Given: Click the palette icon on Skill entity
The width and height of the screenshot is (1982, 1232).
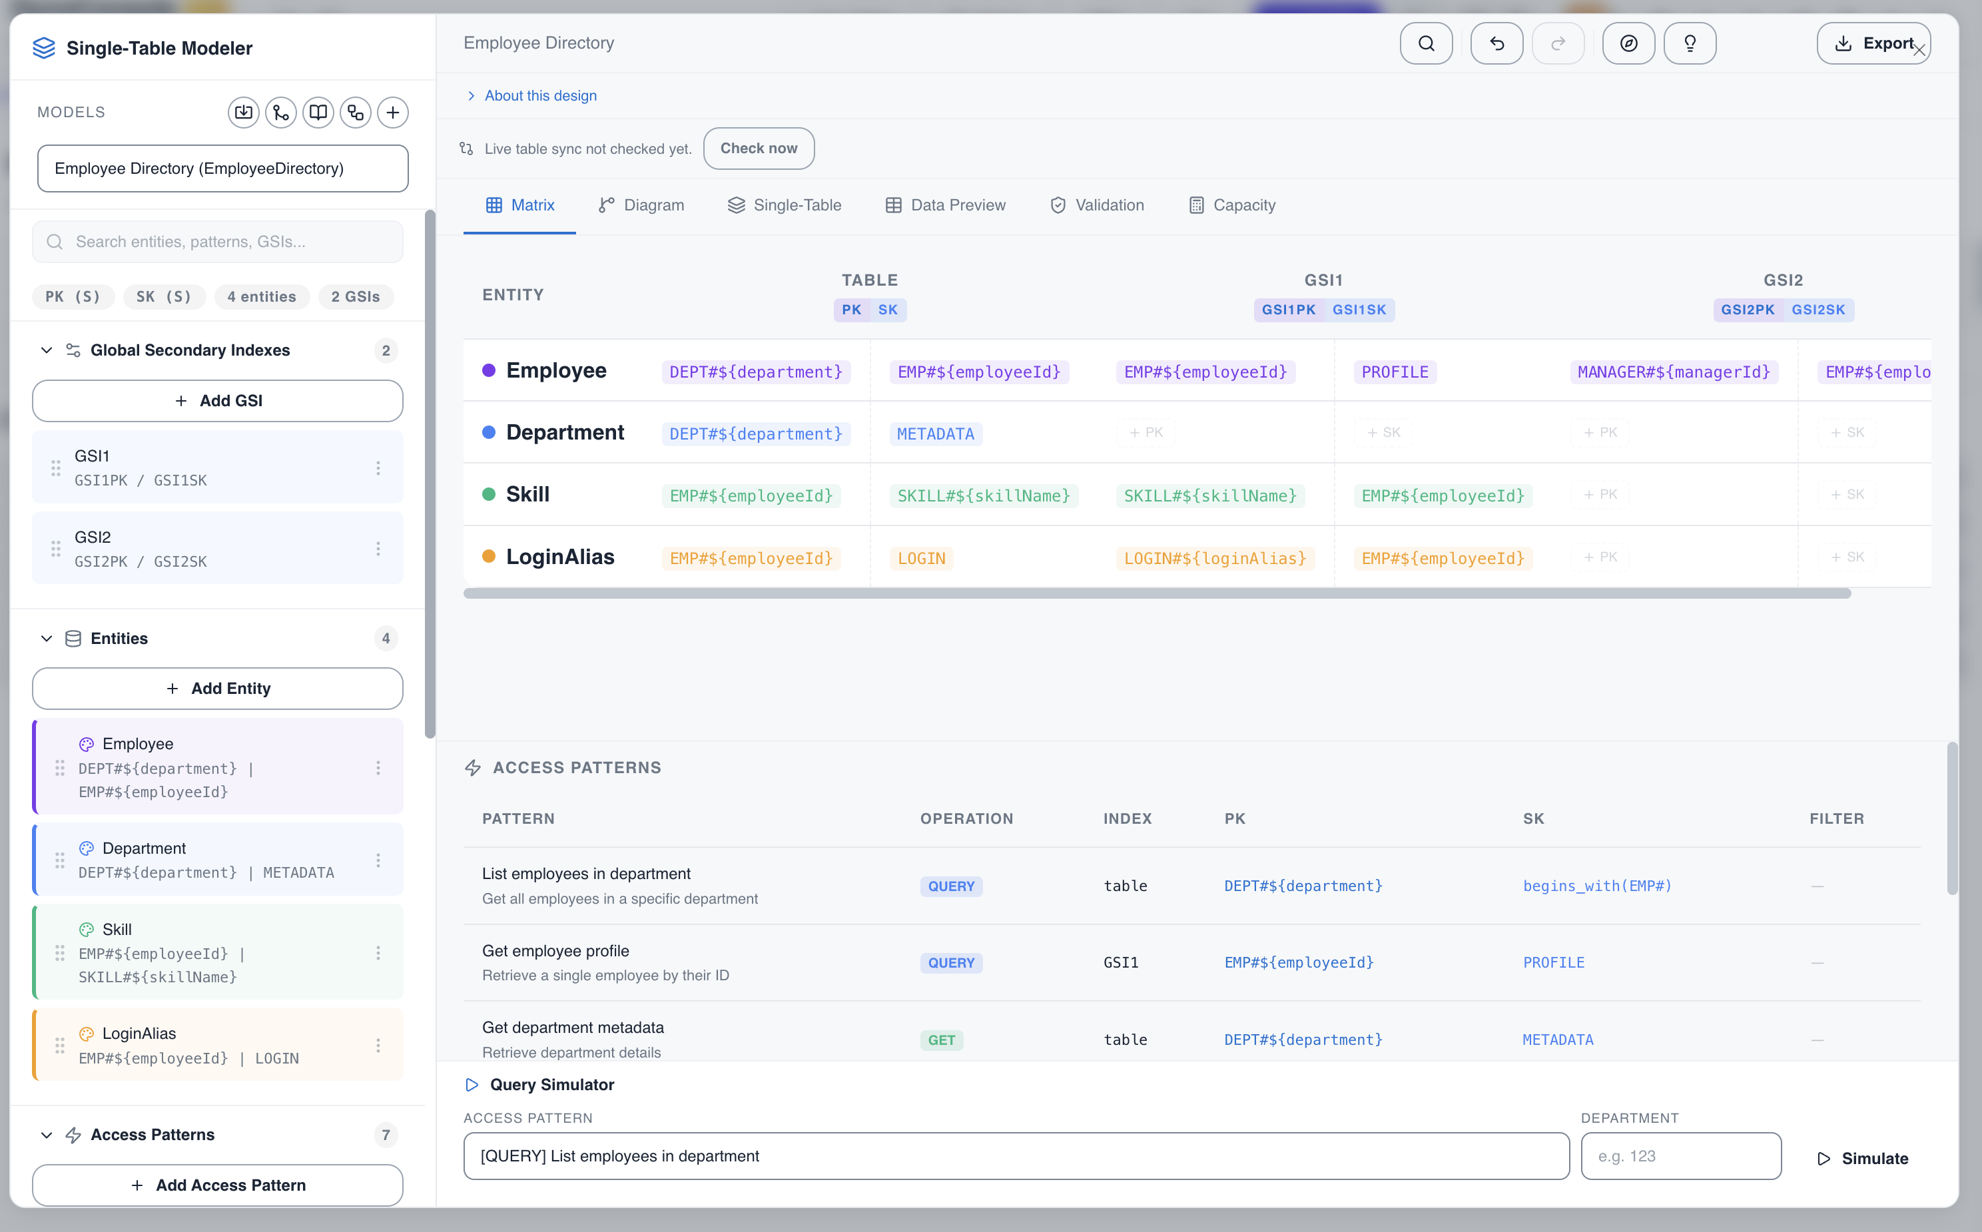Looking at the screenshot, I should 87,930.
